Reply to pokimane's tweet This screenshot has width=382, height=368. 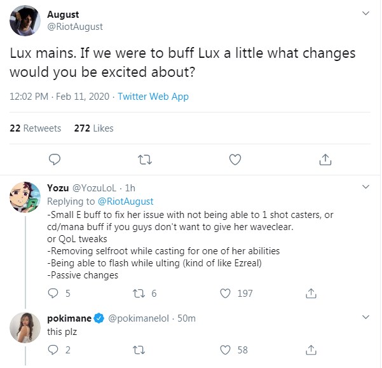pyautogui.click(x=55, y=350)
